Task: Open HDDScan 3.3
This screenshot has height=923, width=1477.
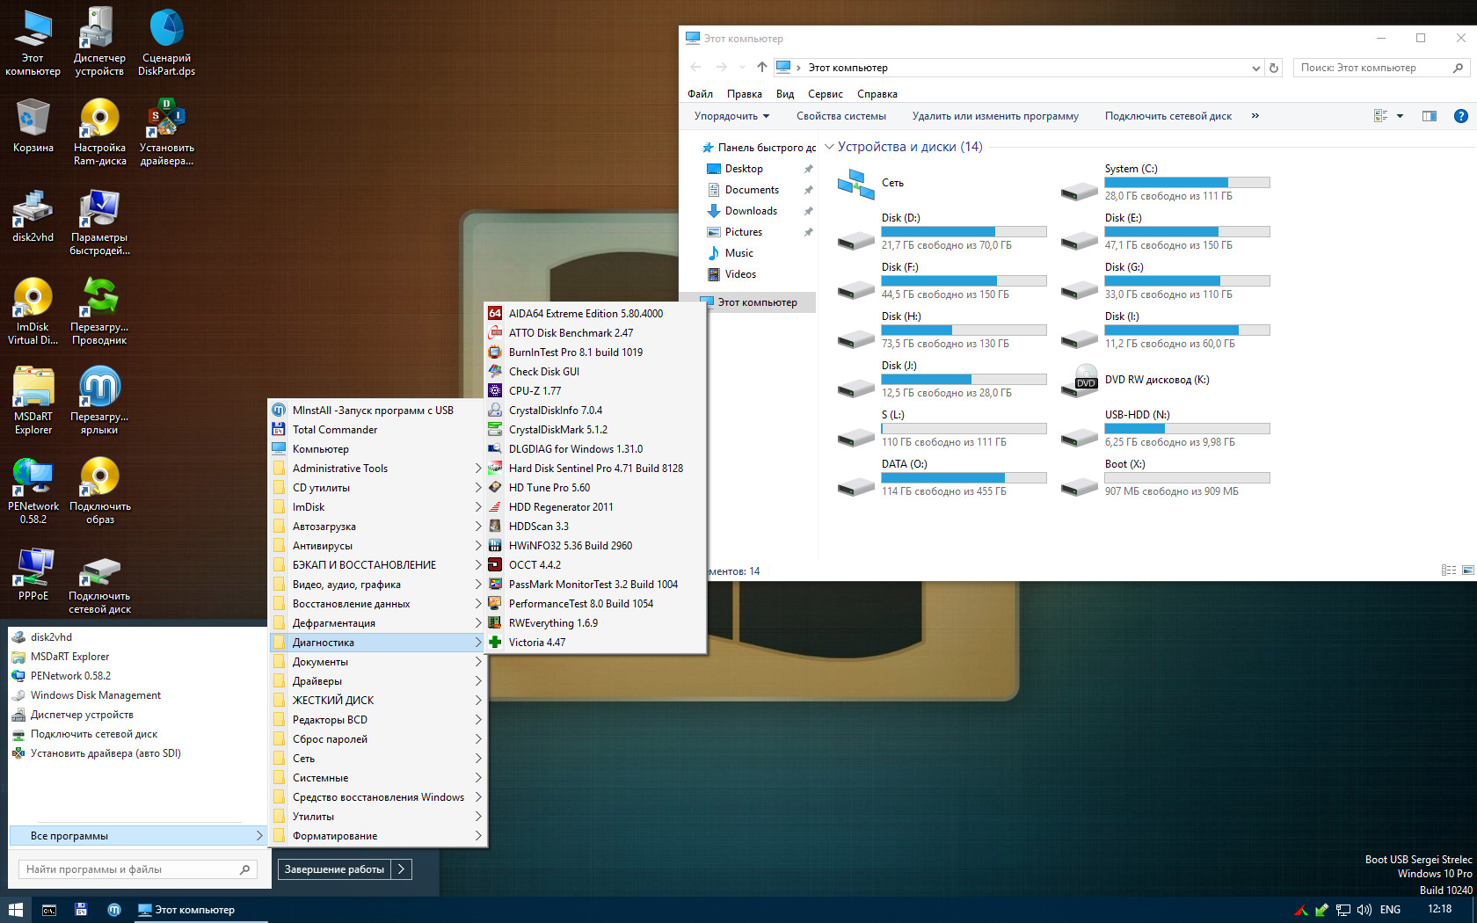Action: (x=595, y=527)
